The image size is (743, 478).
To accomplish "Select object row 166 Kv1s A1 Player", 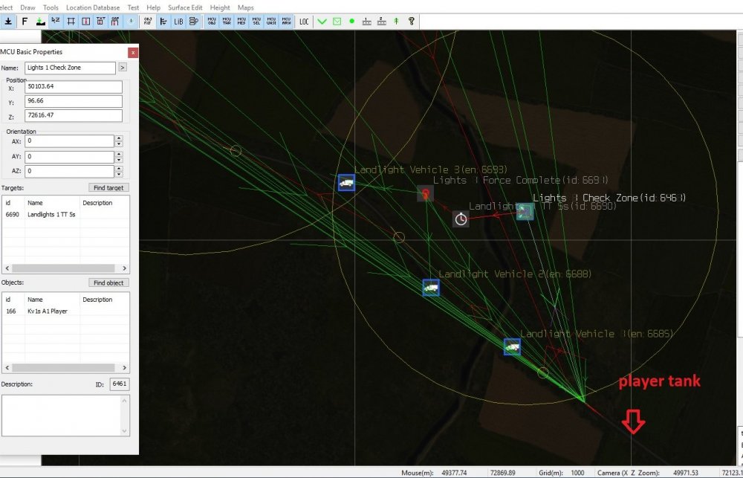I will pyautogui.click(x=65, y=311).
